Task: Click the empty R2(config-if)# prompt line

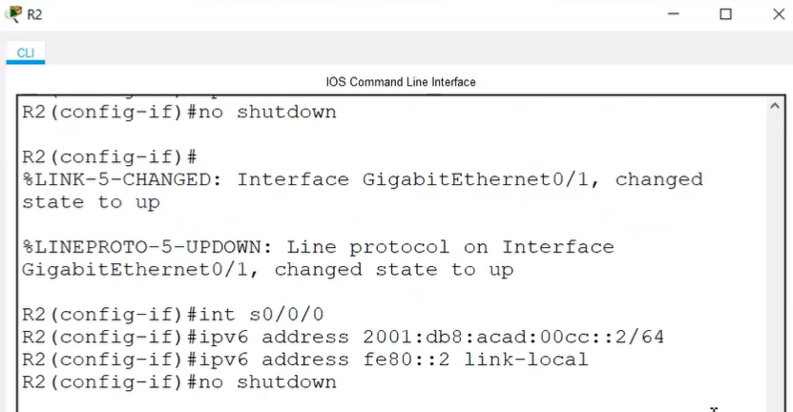Action: click(x=109, y=156)
